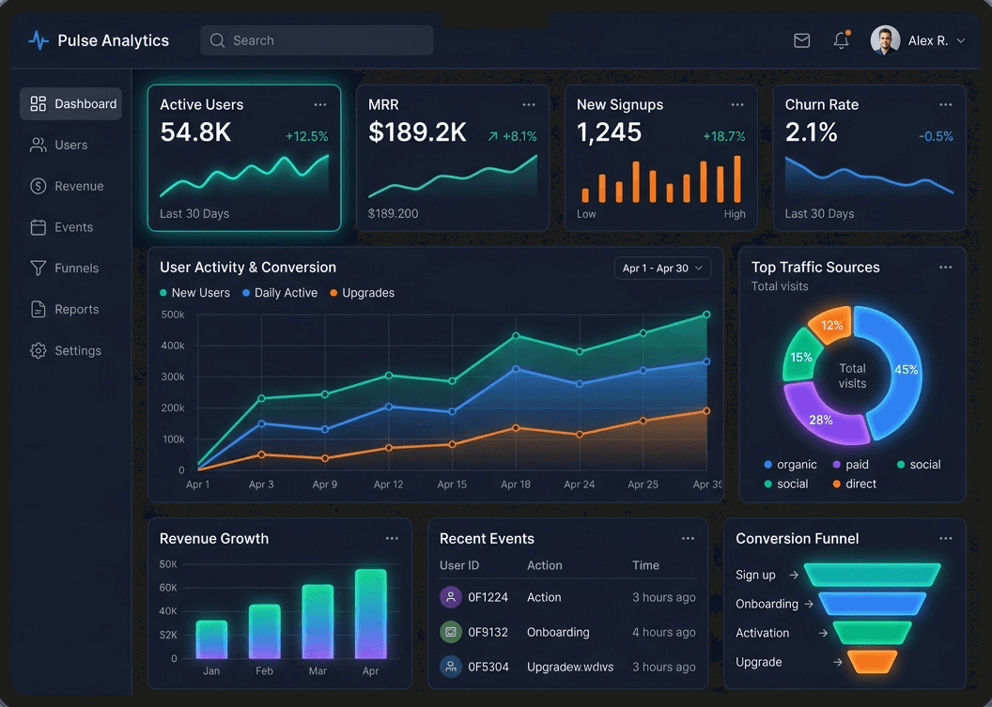Open user ID 0F1224

point(488,597)
